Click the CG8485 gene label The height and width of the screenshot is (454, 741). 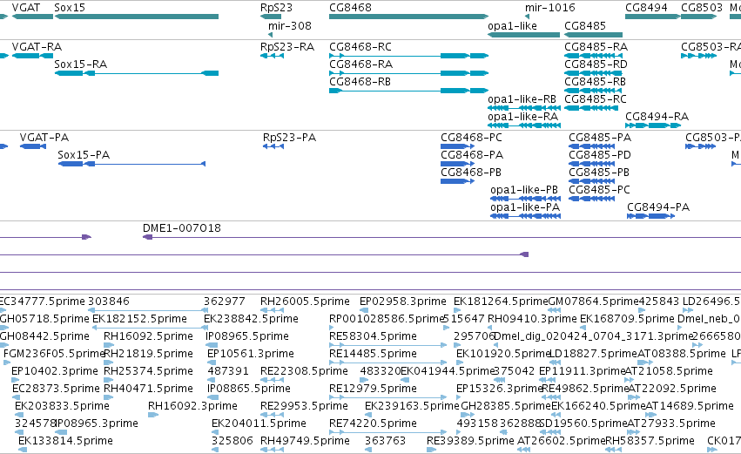point(585,25)
